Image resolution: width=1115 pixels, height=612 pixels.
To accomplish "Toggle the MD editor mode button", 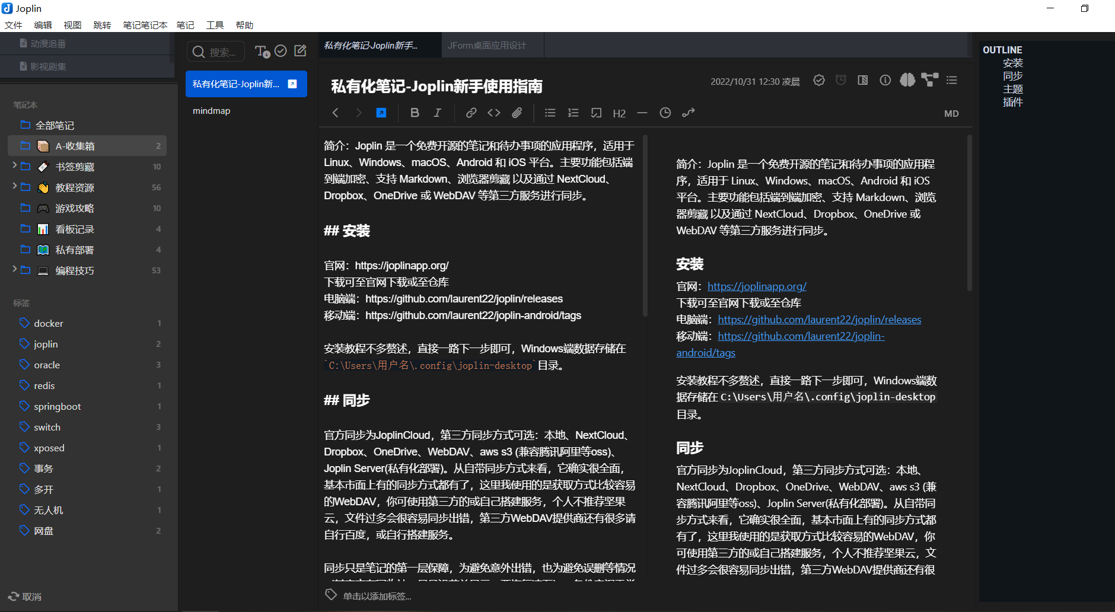I will 951,113.
